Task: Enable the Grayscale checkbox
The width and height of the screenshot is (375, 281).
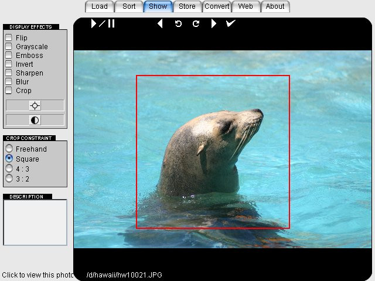Action: [x=9, y=46]
